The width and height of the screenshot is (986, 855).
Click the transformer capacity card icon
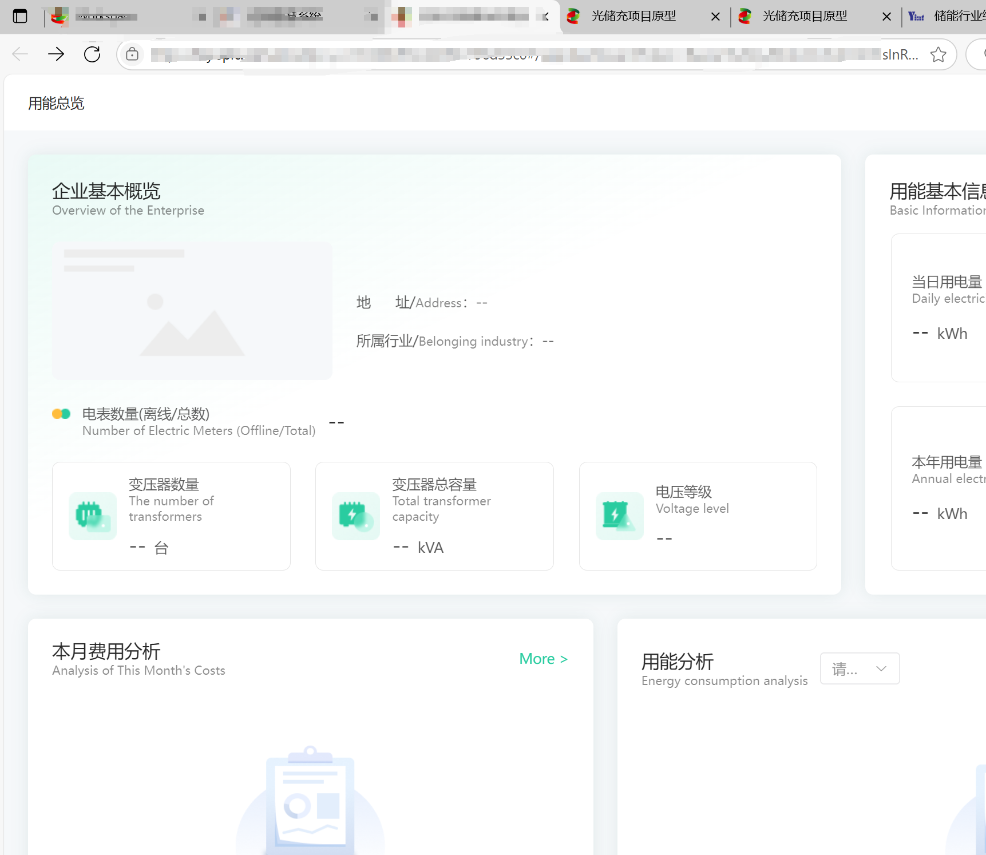[x=356, y=516]
